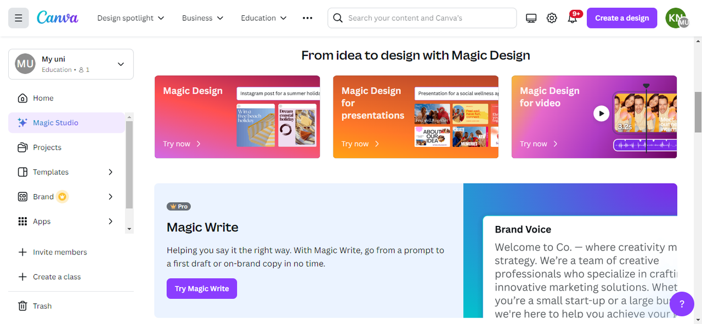Click the main page vertical scrollbar thumb
702x324 pixels.
click(x=698, y=112)
